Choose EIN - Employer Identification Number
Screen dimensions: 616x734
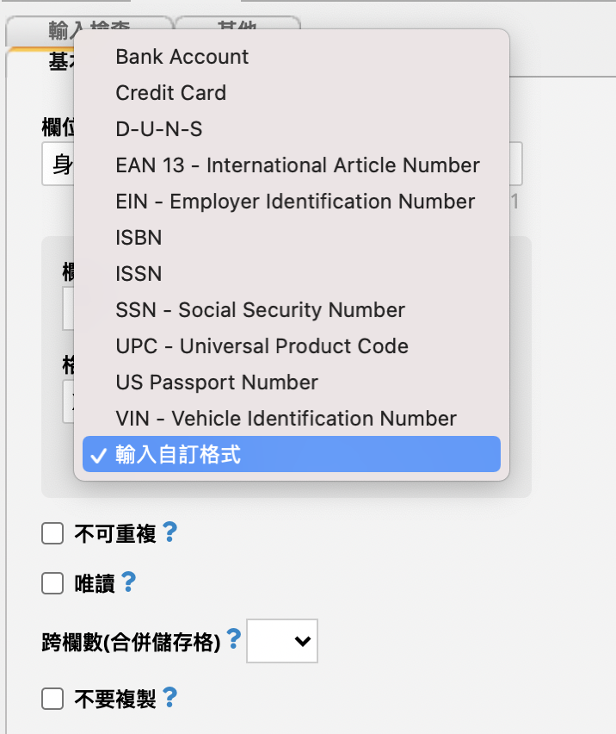(295, 202)
